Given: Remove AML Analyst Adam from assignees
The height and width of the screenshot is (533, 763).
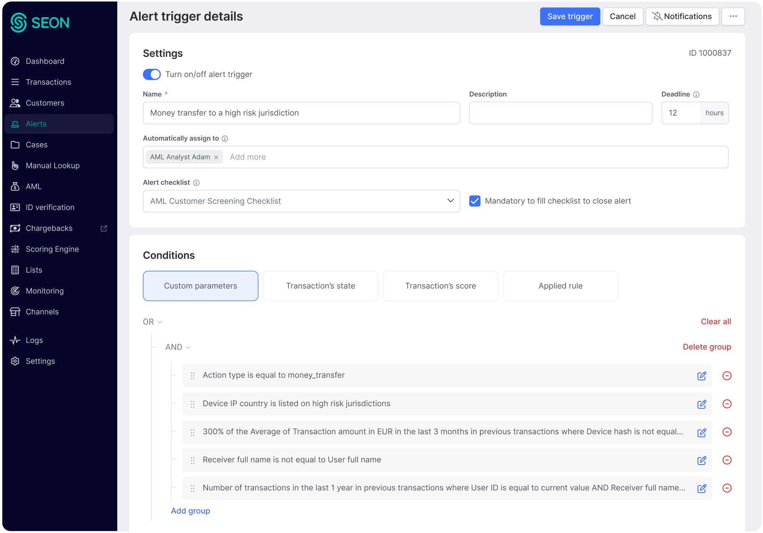Looking at the screenshot, I should pyautogui.click(x=216, y=157).
